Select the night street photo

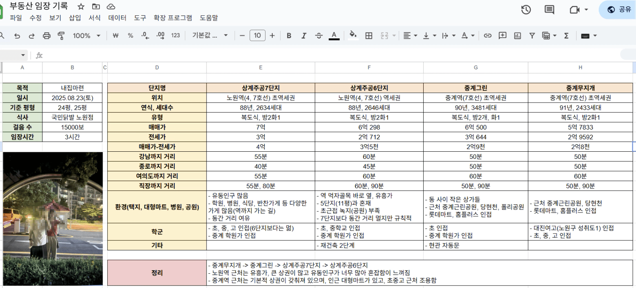[53, 219]
